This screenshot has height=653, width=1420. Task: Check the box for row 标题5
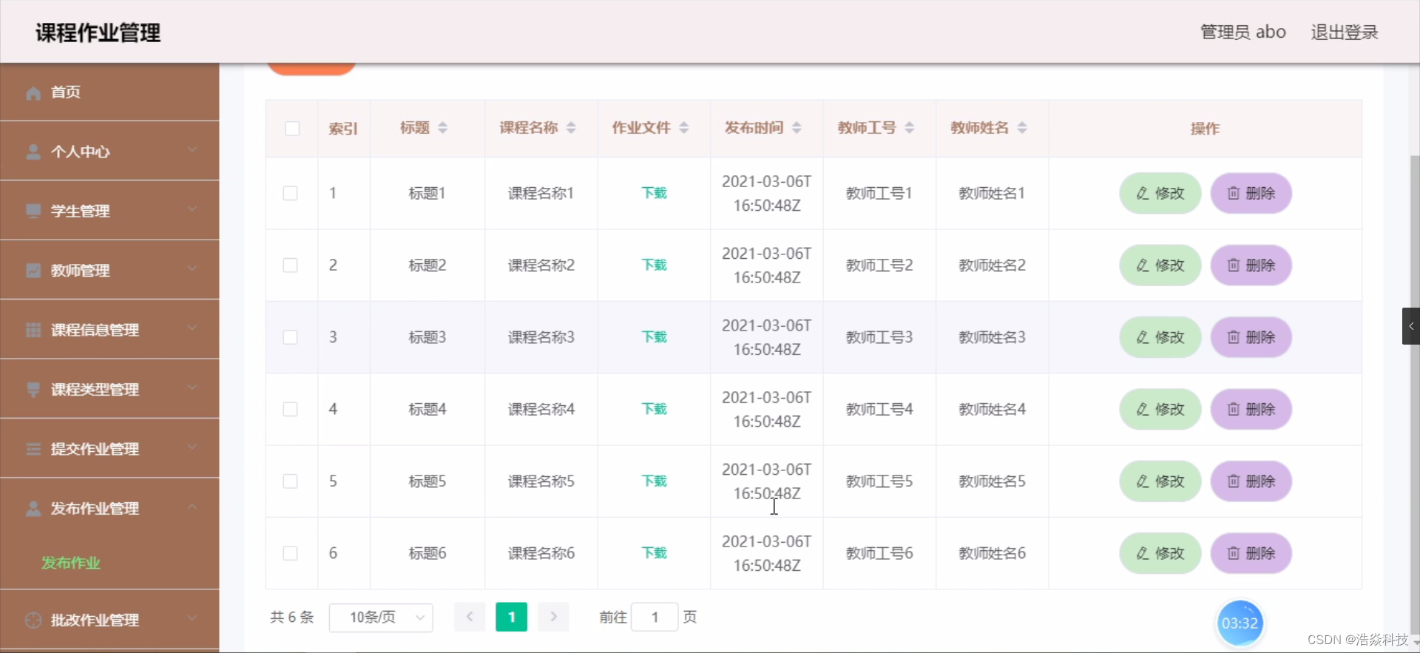coord(291,481)
